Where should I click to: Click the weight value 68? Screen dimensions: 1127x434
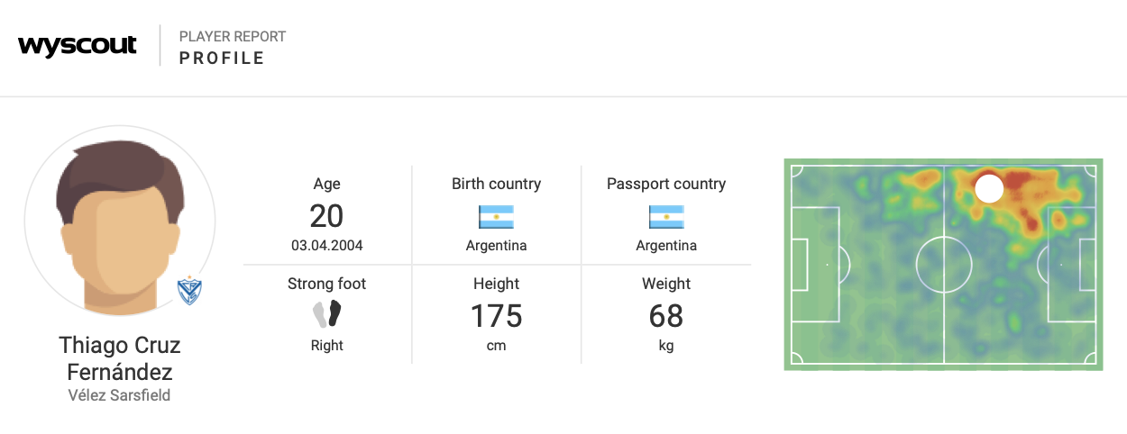(x=666, y=316)
